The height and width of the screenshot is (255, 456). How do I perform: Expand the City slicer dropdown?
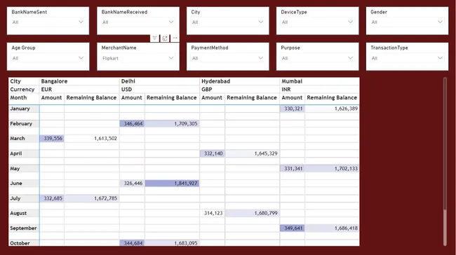click(228, 22)
